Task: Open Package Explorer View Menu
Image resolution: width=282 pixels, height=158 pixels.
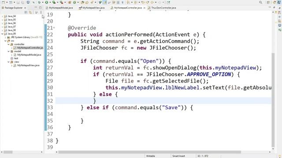Action: [41, 12]
